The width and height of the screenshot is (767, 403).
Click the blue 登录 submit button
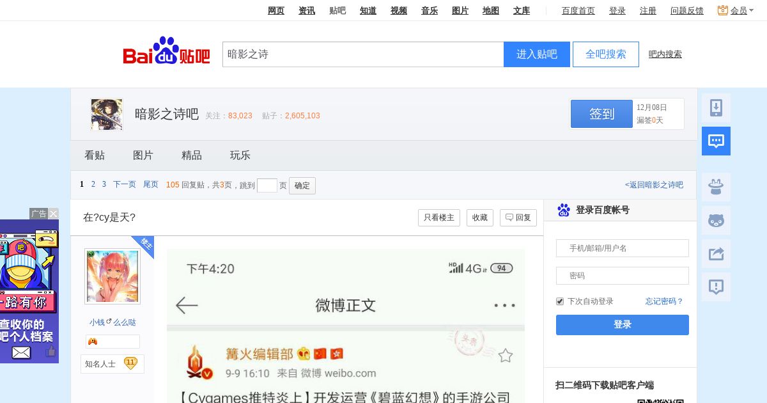pyautogui.click(x=623, y=325)
